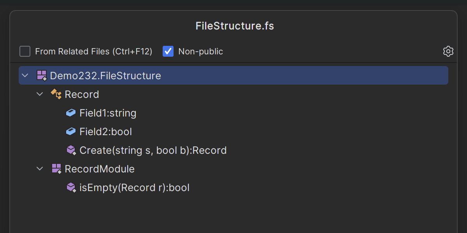
Task: Click the isEmpty function icon
Action: point(71,188)
